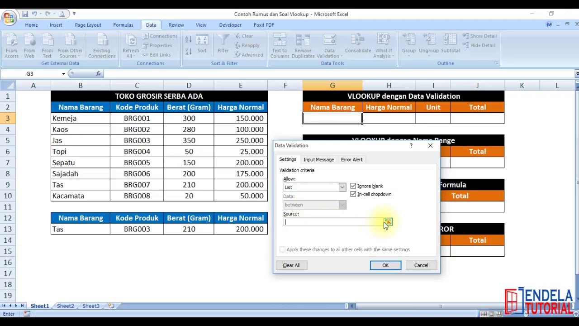Undo the last action
Viewport: 579px width, 326px height.
tap(34, 14)
